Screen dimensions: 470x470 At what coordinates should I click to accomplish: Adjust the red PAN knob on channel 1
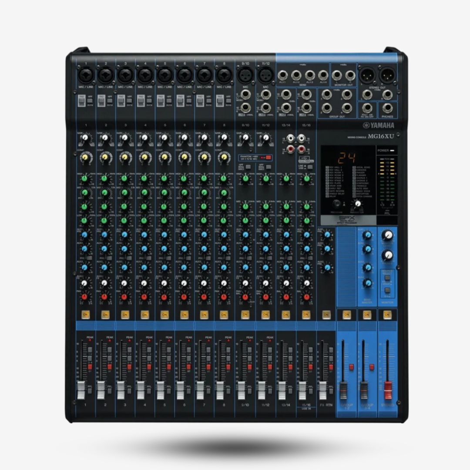click(x=84, y=297)
